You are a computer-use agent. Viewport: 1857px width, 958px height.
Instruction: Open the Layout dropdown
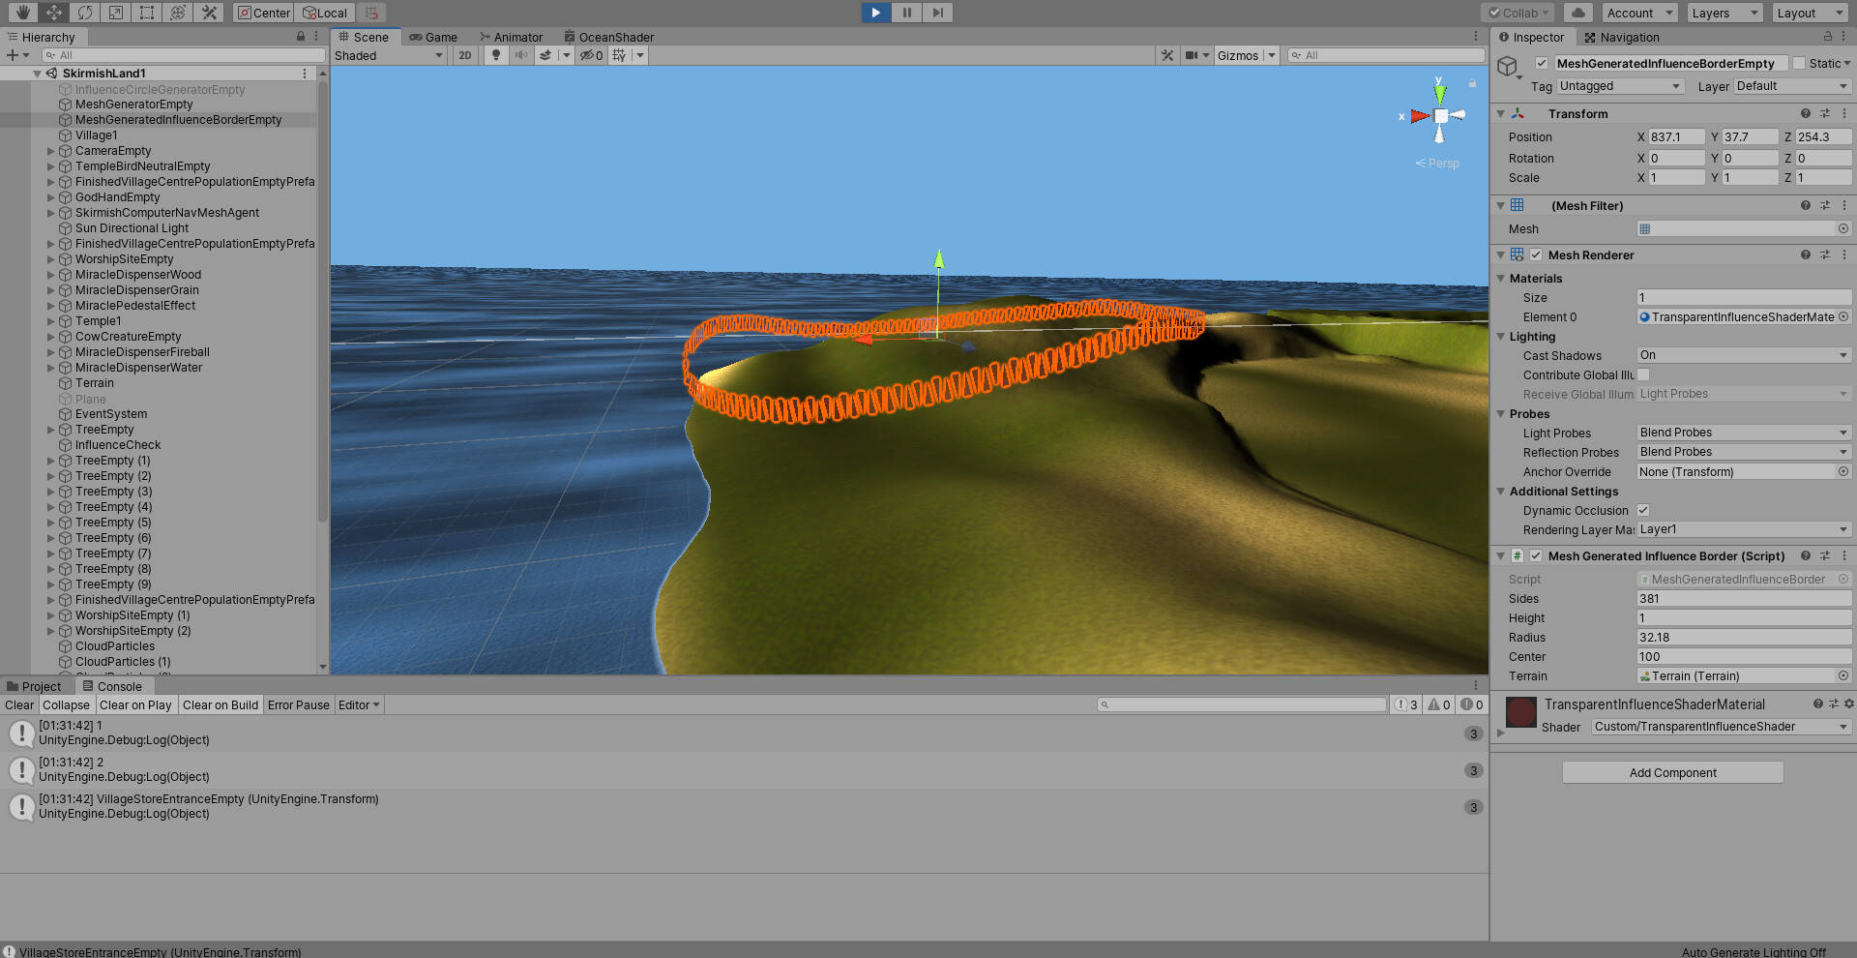pos(1812,13)
